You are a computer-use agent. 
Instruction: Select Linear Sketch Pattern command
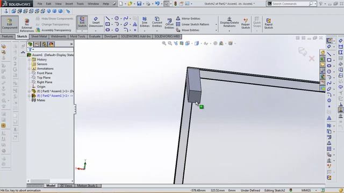[x=192, y=24]
